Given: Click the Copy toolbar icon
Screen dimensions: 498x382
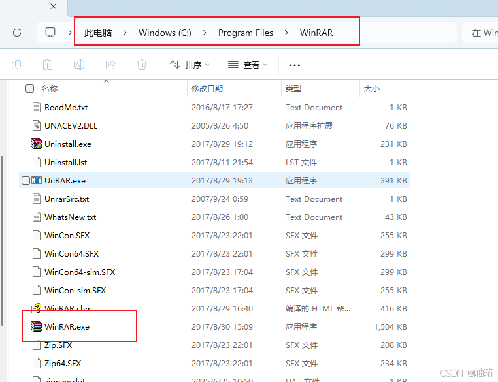Looking at the screenshot, I should coord(16,65).
